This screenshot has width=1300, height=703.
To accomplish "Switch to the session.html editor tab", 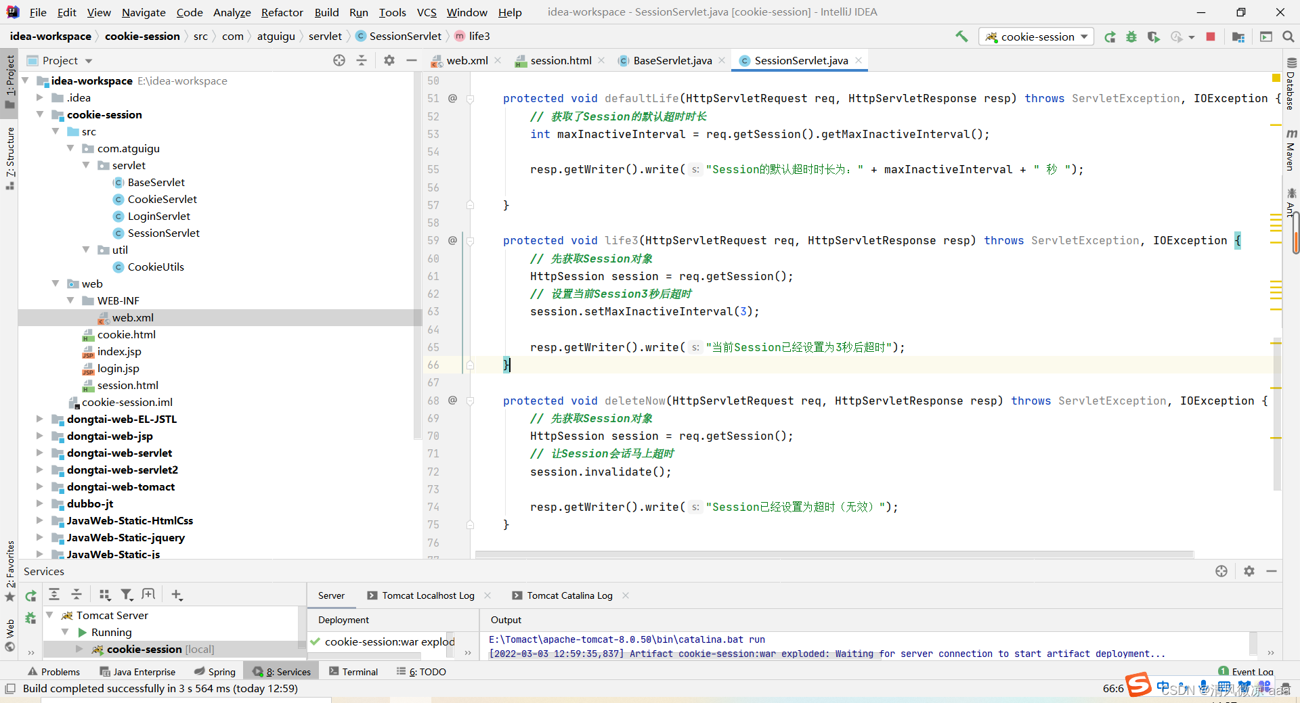I will coord(561,60).
